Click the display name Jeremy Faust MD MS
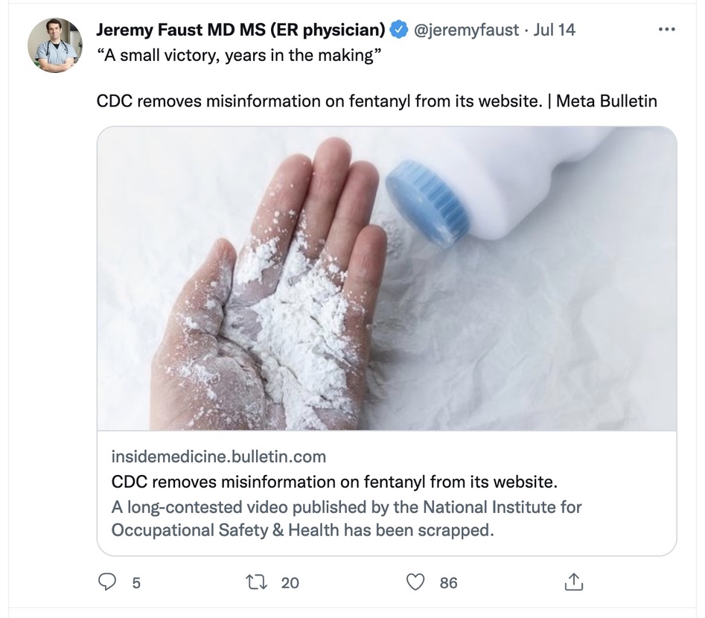The image size is (705, 618). (x=240, y=30)
